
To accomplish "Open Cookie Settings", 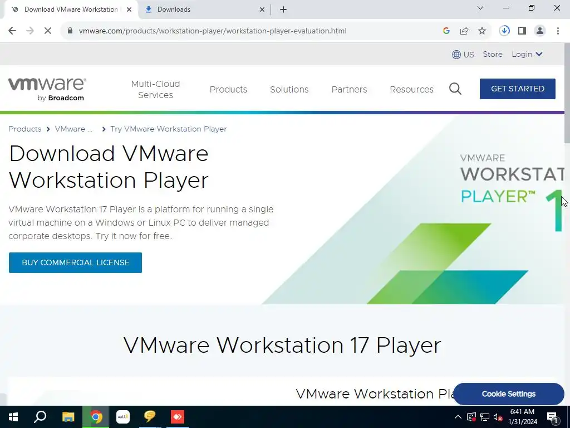I will coord(509,394).
